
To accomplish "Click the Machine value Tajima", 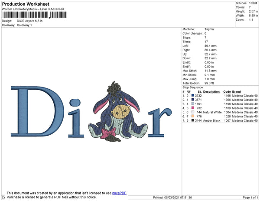I will tap(209, 29).
